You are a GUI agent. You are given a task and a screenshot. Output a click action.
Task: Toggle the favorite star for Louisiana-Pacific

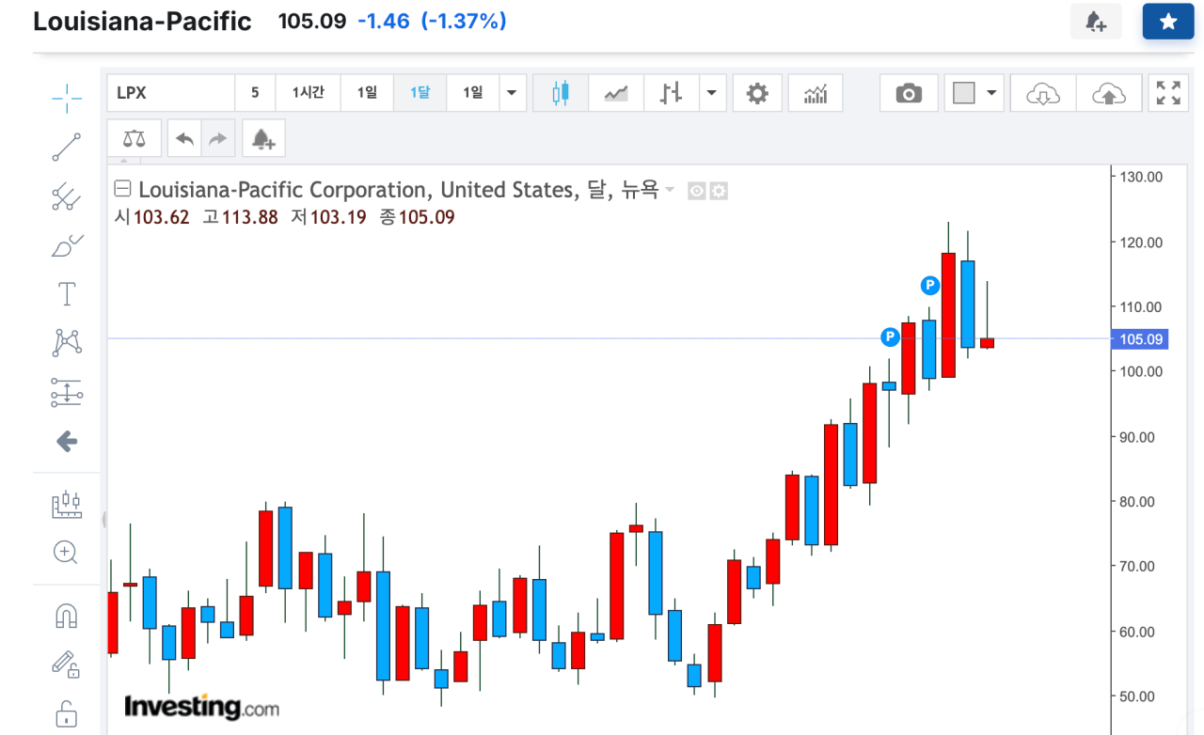coord(1168,22)
